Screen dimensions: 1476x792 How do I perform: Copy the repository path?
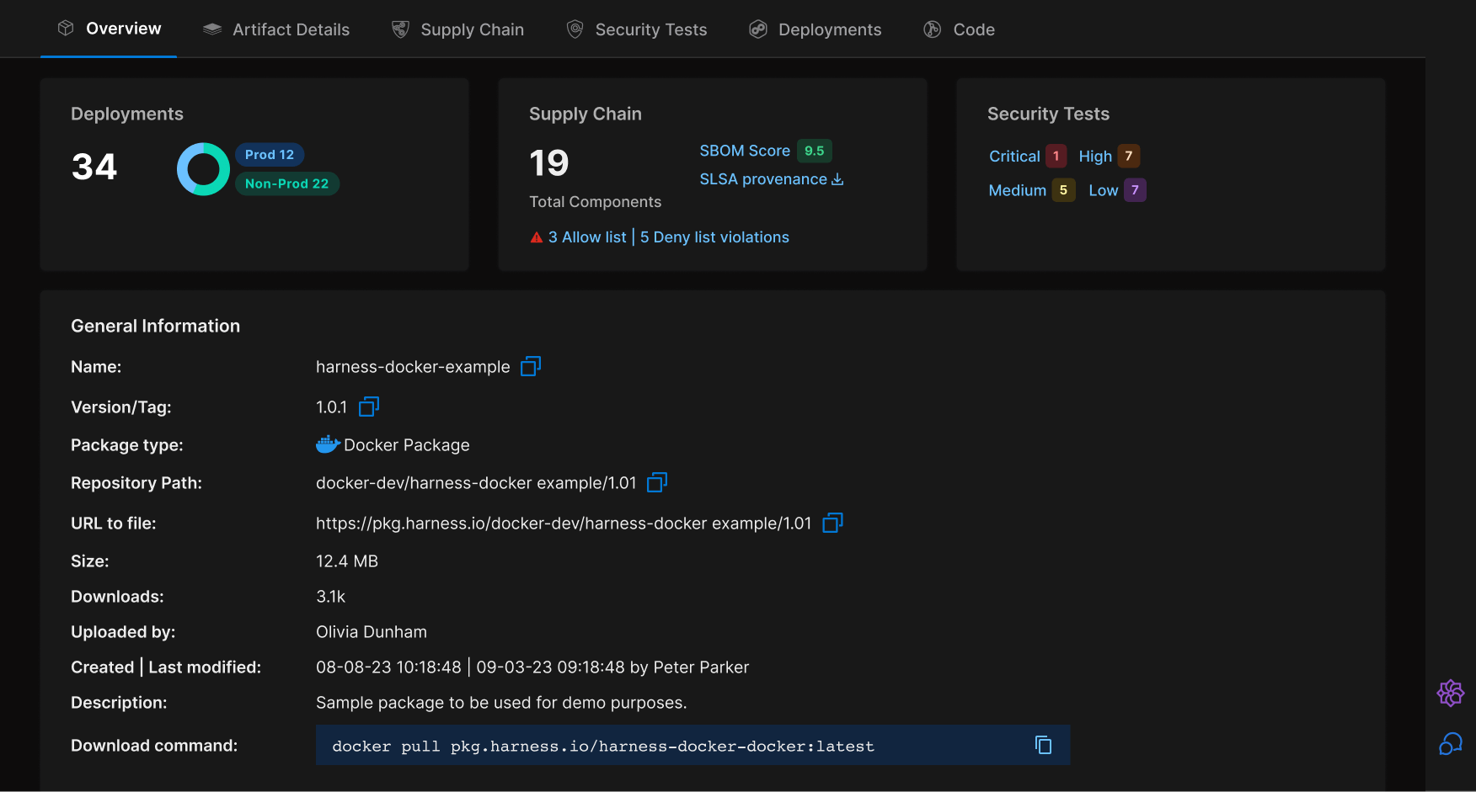point(657,482)
